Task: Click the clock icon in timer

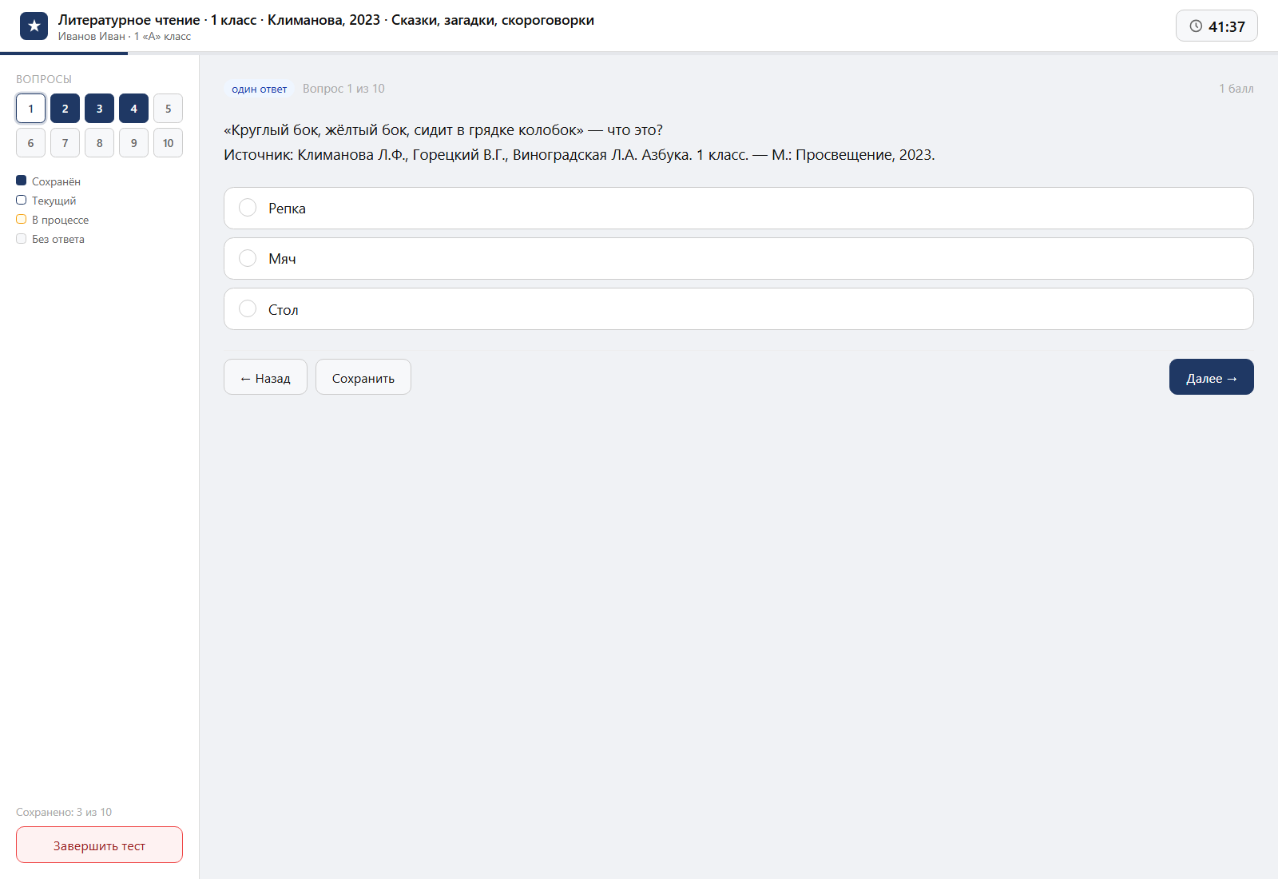Action: (x=1196, y=26)
